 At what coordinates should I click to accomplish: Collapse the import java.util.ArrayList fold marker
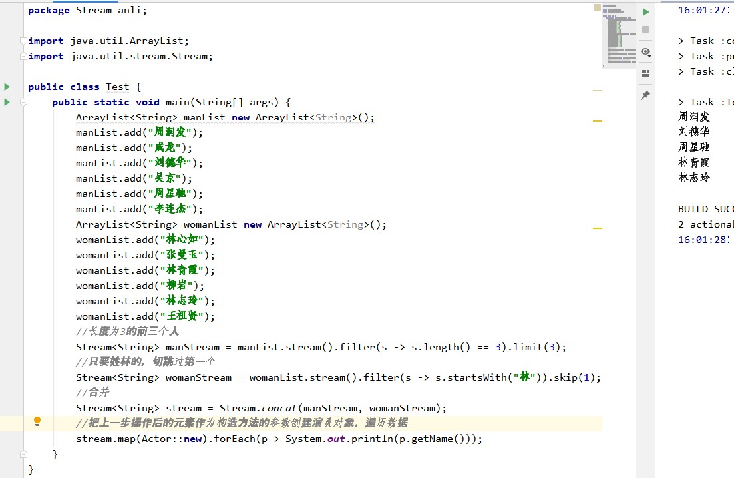pyautogui.click(x=23, y=41)
